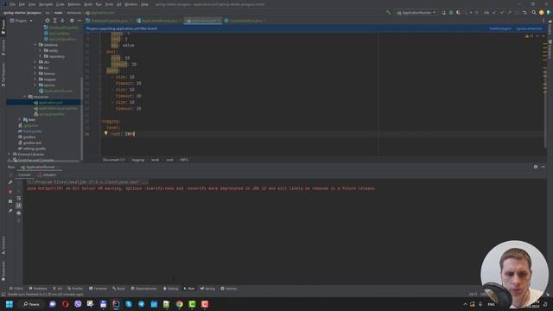Click Collapse All icon in Project panel

[62, 21]
